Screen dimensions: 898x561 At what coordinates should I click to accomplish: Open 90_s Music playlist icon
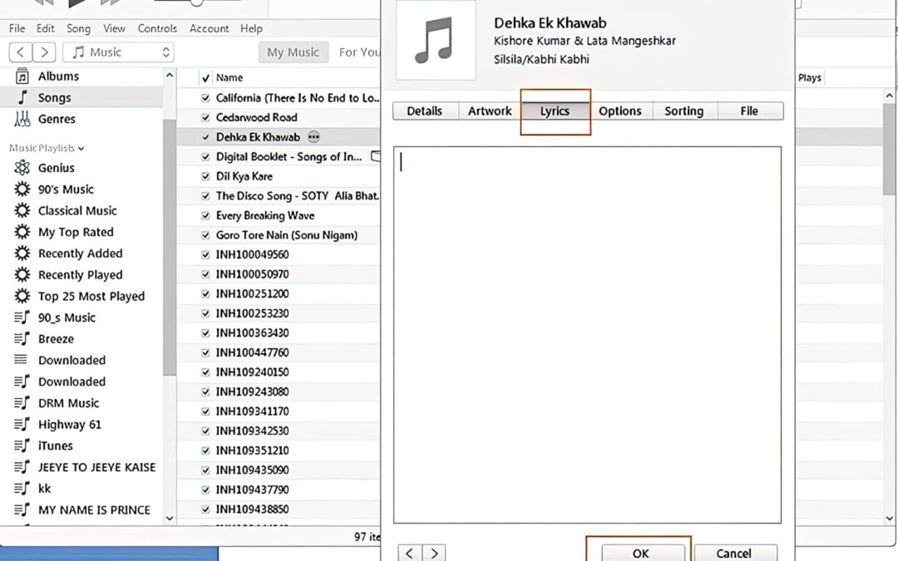22,317
